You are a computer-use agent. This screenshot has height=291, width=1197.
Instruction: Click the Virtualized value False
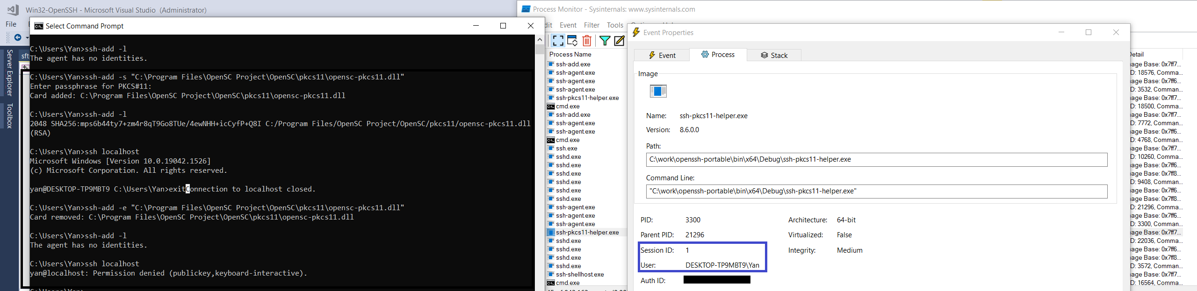pyautogui.click(x=844, y=235)
